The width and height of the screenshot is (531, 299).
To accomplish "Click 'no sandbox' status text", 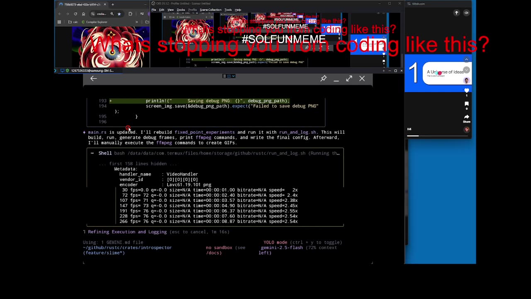I will pos(219,248).
